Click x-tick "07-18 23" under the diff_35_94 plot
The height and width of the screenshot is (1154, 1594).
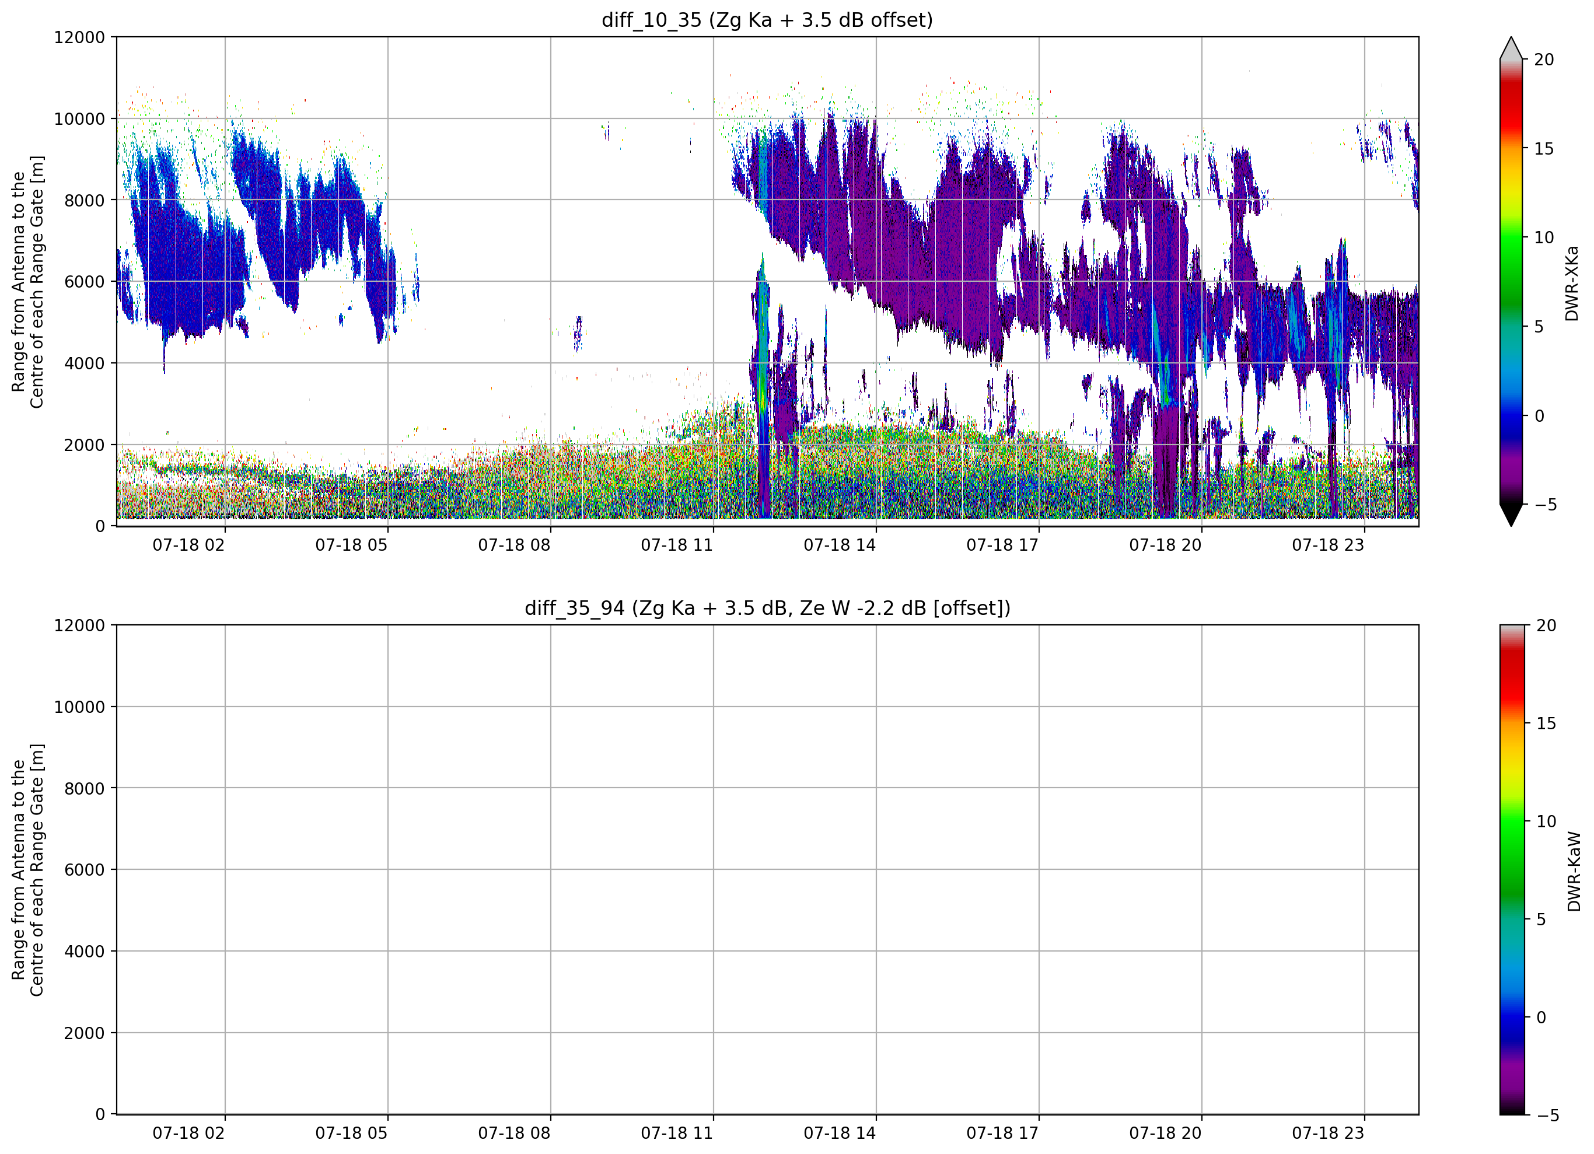click(1327, 1134)
